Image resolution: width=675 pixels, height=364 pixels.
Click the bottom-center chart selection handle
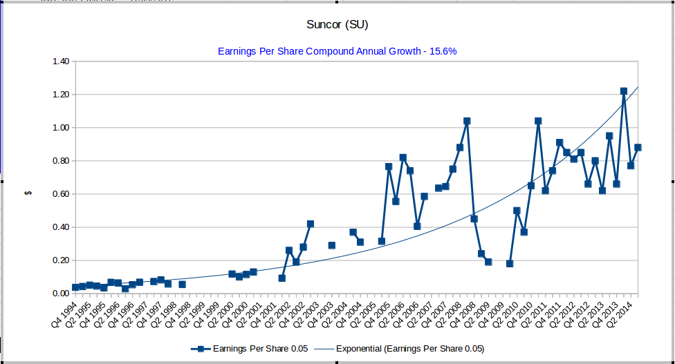coord(337,363)
